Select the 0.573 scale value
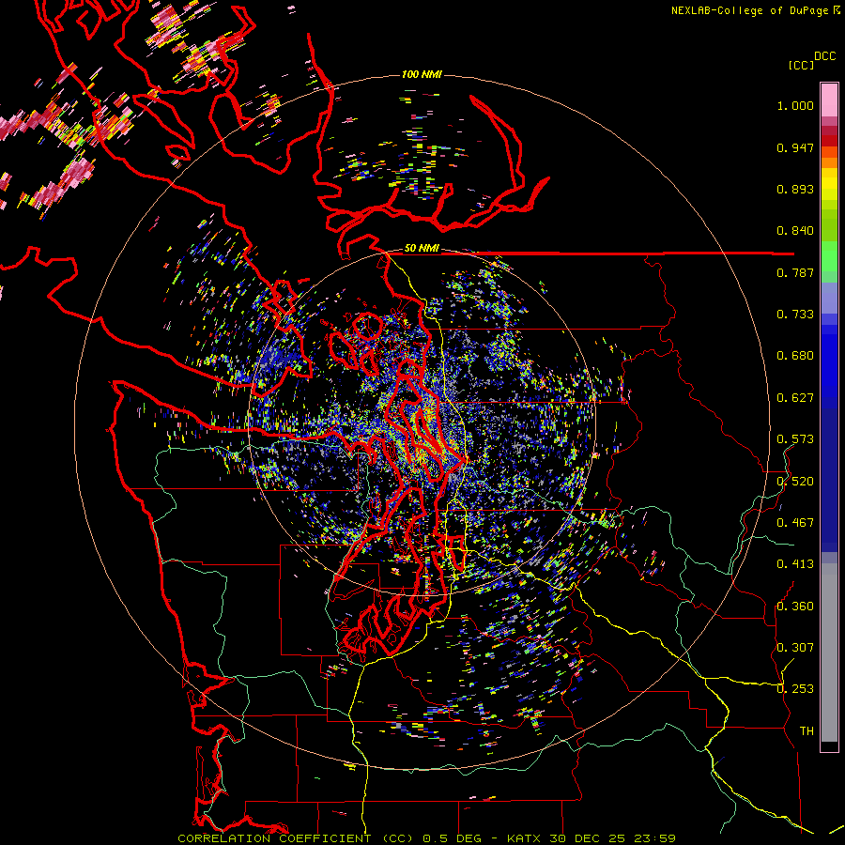Screen dimensions: 845x845 tap(795, 439)
